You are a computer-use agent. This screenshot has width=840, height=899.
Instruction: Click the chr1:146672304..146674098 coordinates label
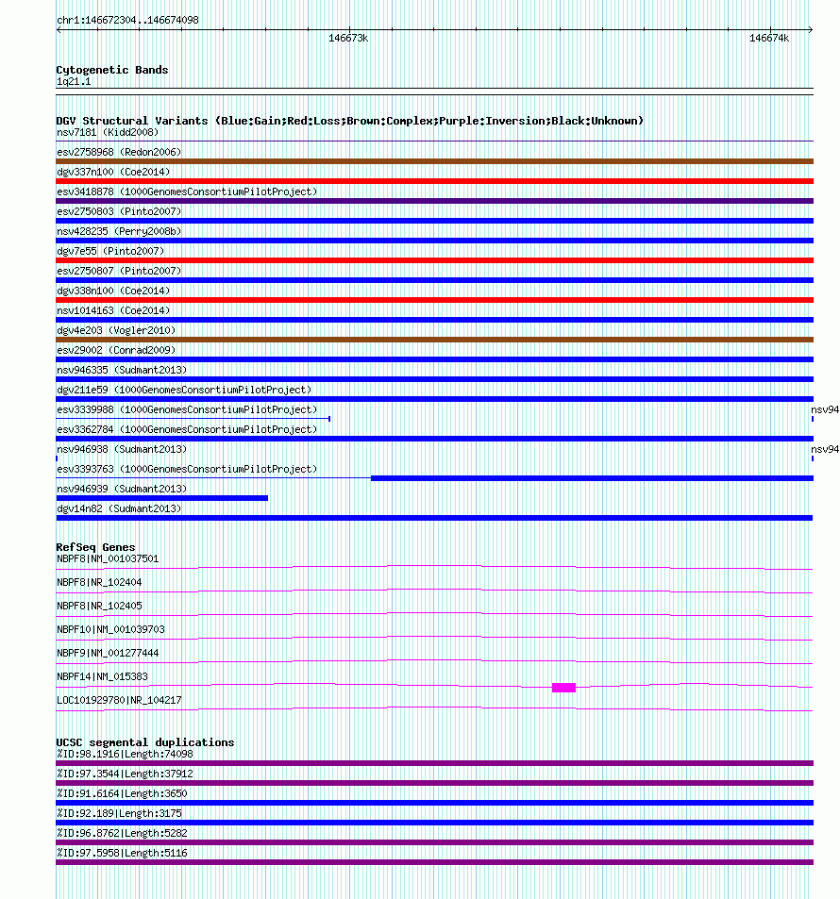[x=128, y=20]
